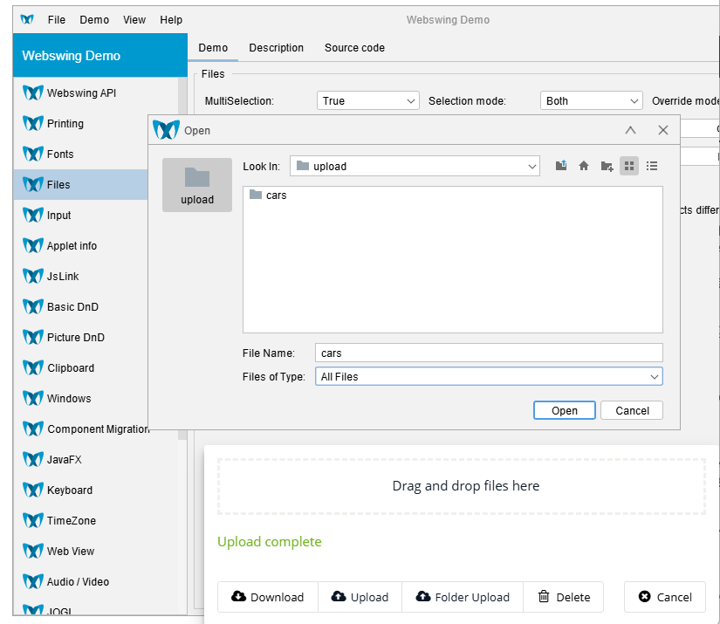Click inside the File Name input field

click(x=489, y=352)
